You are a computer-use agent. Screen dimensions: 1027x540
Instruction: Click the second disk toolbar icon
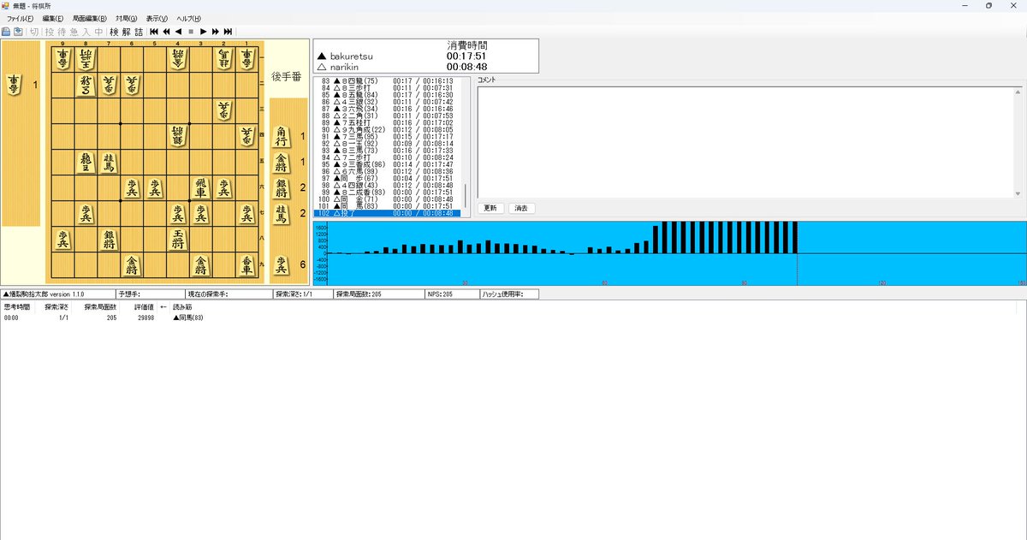pyautogui.click(x=18, y=32)
